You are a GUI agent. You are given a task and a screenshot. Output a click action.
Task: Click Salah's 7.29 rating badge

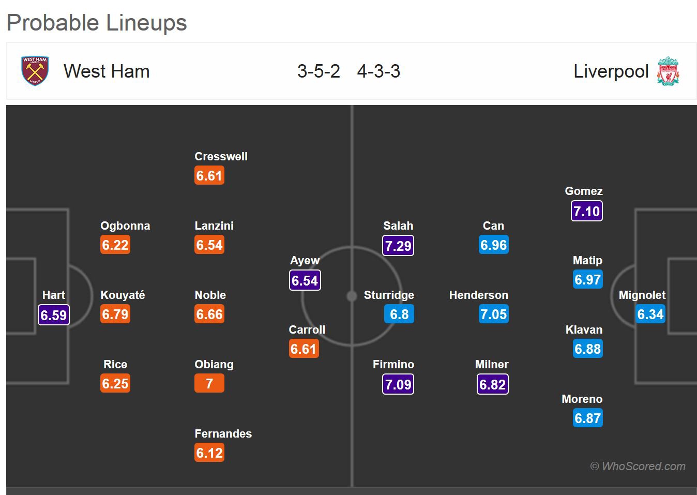[x=398, y=246]
